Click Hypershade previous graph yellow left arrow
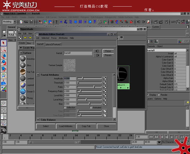The width and height of the screenshot is (190, 154). (x=25, y=38)
